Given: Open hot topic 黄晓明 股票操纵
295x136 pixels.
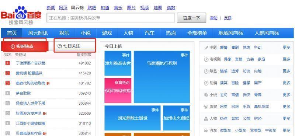Looking at the screenshot, I should (29, 73).
